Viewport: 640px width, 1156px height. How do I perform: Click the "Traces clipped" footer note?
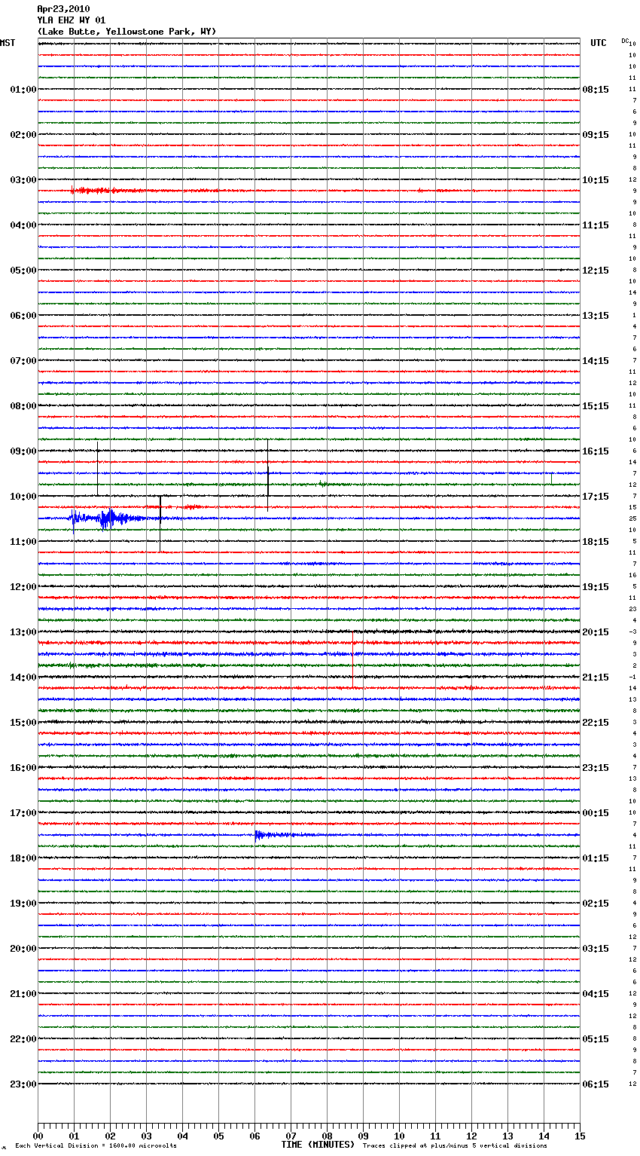coord(455,1145)
